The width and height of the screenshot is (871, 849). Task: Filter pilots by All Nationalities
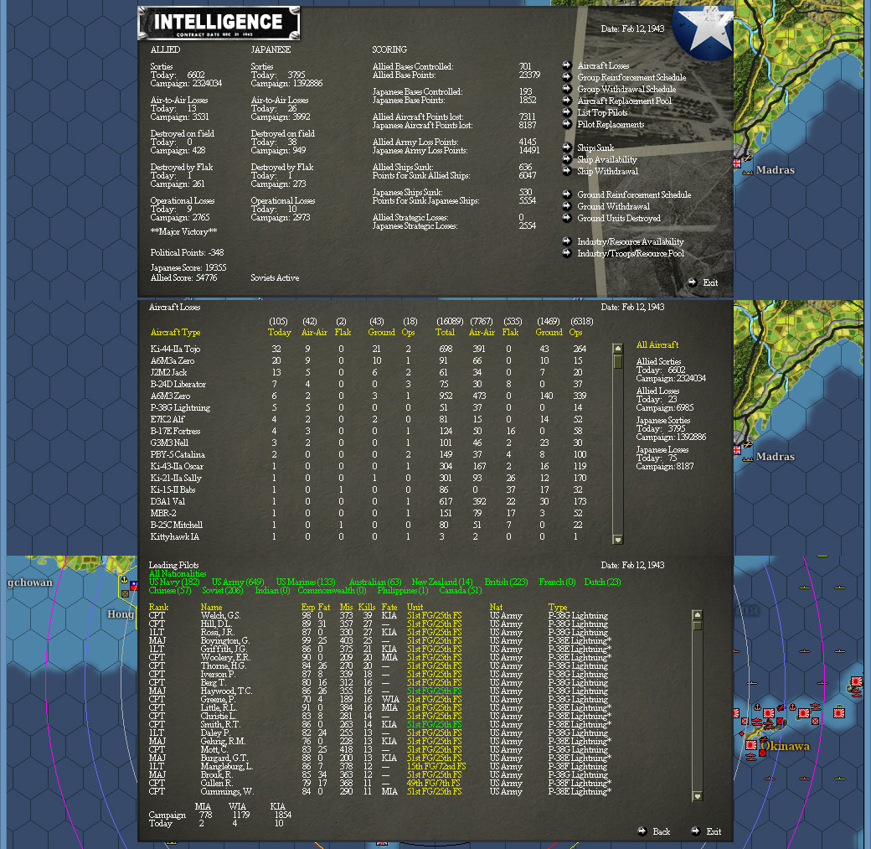pyautogui.click(x=178, y=573)
